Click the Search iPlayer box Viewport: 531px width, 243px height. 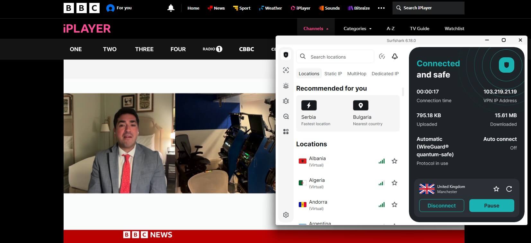[429, 8]
